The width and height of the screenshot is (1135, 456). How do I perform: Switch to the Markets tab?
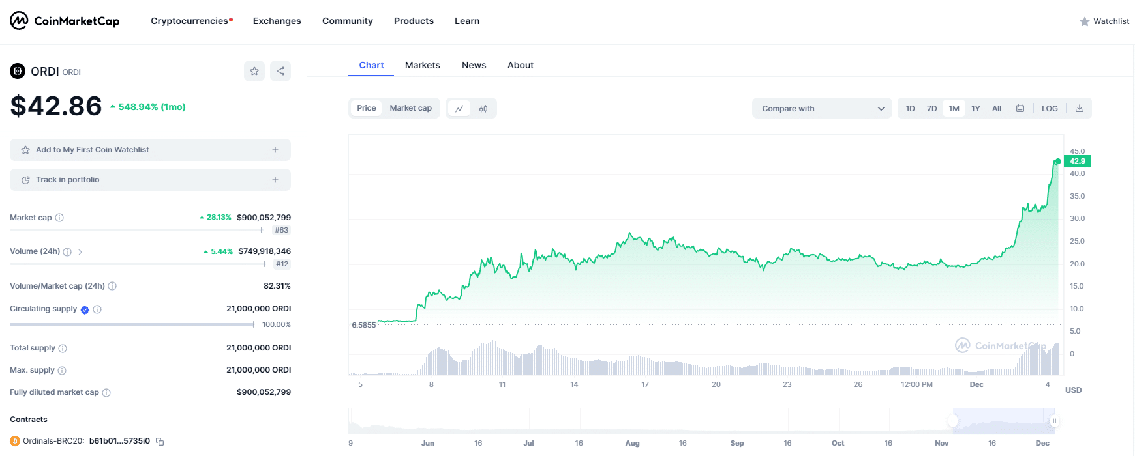coord(422,65)
